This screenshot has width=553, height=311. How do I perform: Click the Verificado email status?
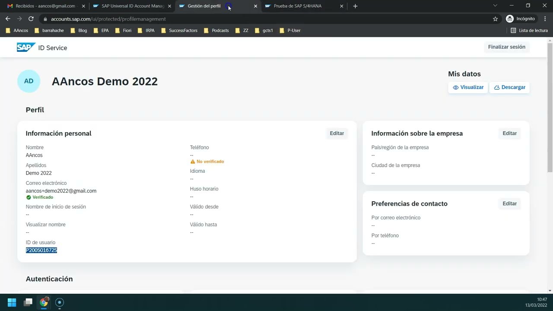tap(39, 197)
